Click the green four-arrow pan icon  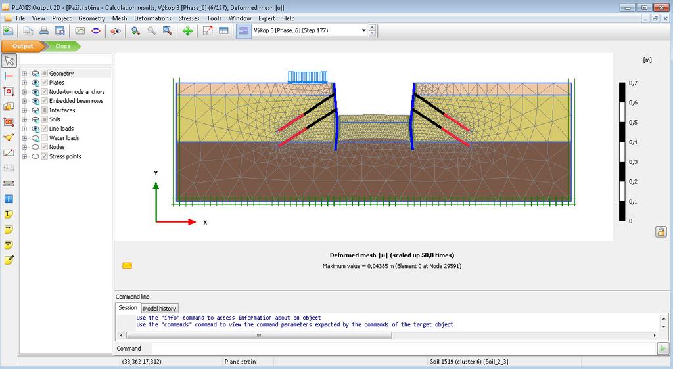pyautogui.click(x=187, y=31)
